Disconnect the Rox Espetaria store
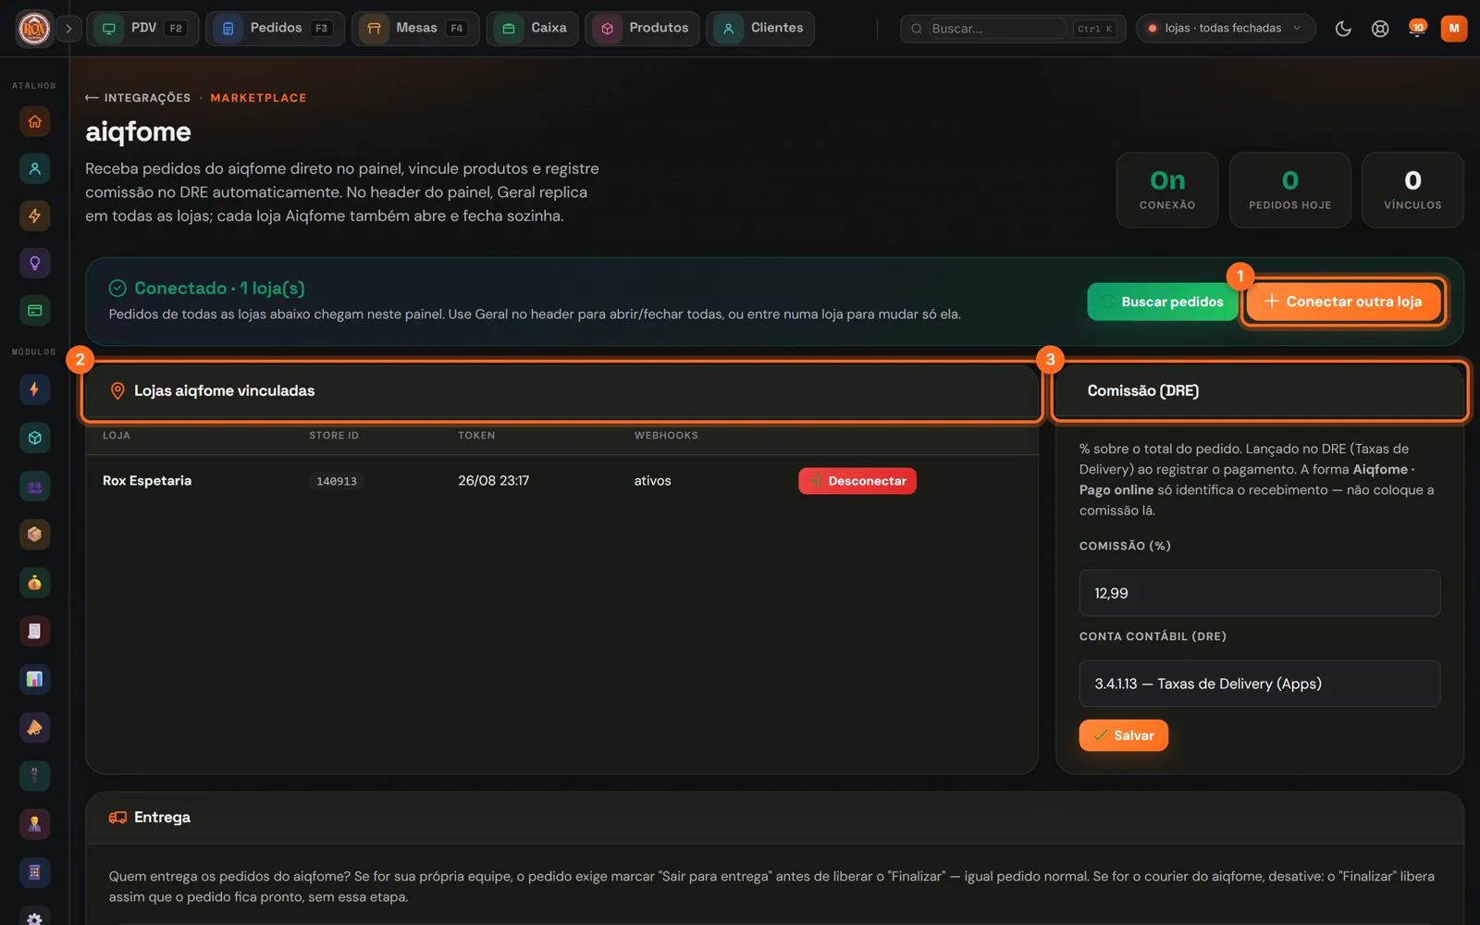Viewport: 1480px width, 925px height. [x=857, y=481]
